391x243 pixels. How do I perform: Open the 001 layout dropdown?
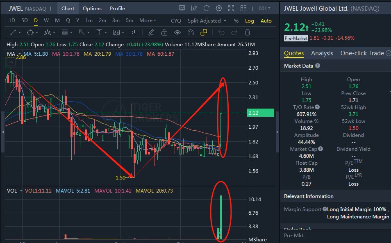pos(264,9)
